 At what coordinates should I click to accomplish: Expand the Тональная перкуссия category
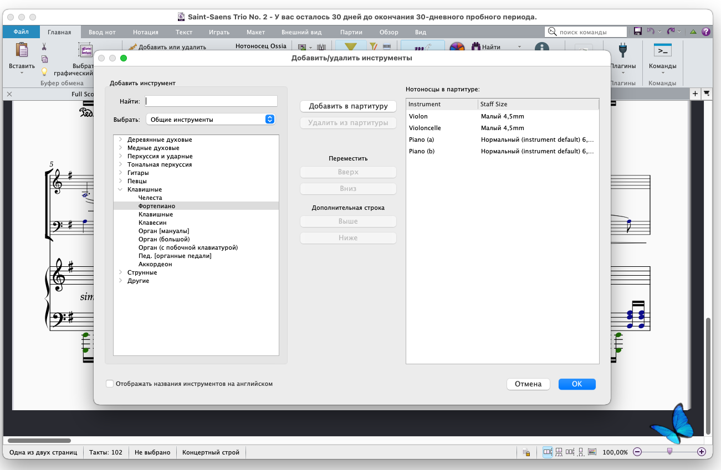[120, 164]
